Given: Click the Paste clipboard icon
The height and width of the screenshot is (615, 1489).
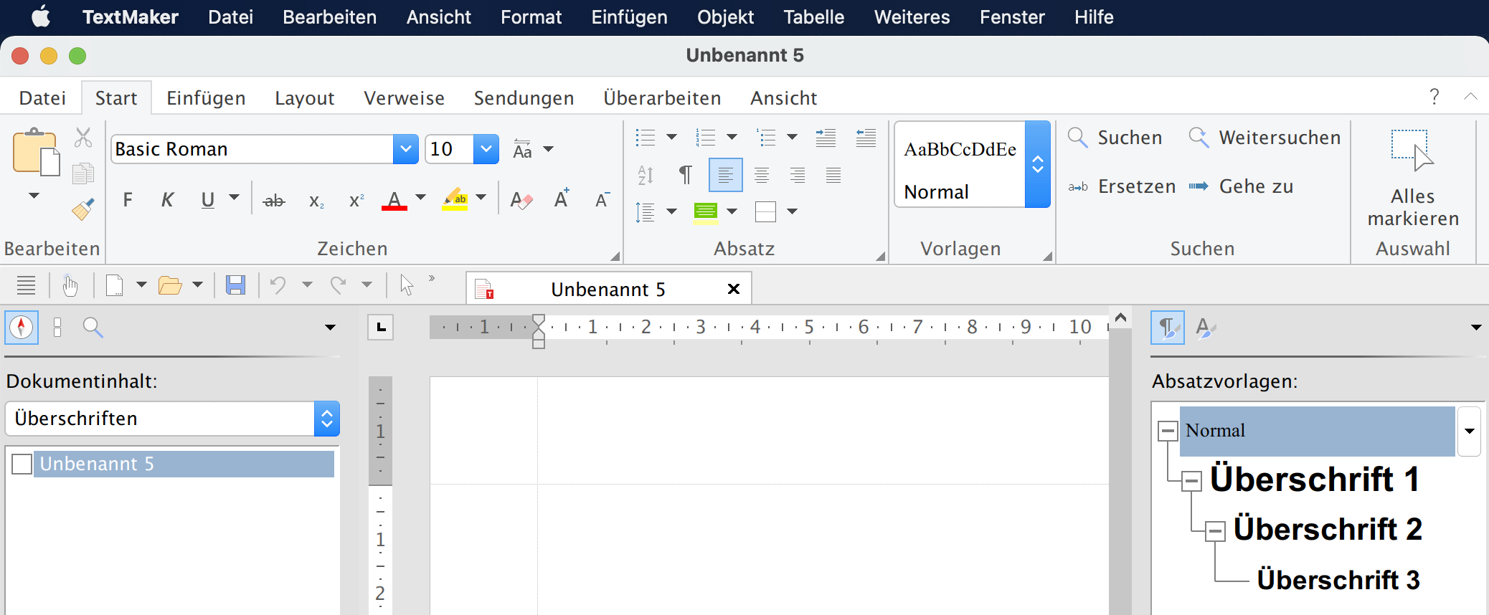Looking at the screenshot, I should 35,152.
